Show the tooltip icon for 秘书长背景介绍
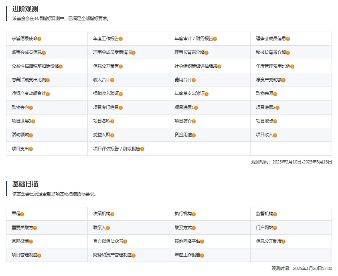338x276 pixels. click(288, 53)
